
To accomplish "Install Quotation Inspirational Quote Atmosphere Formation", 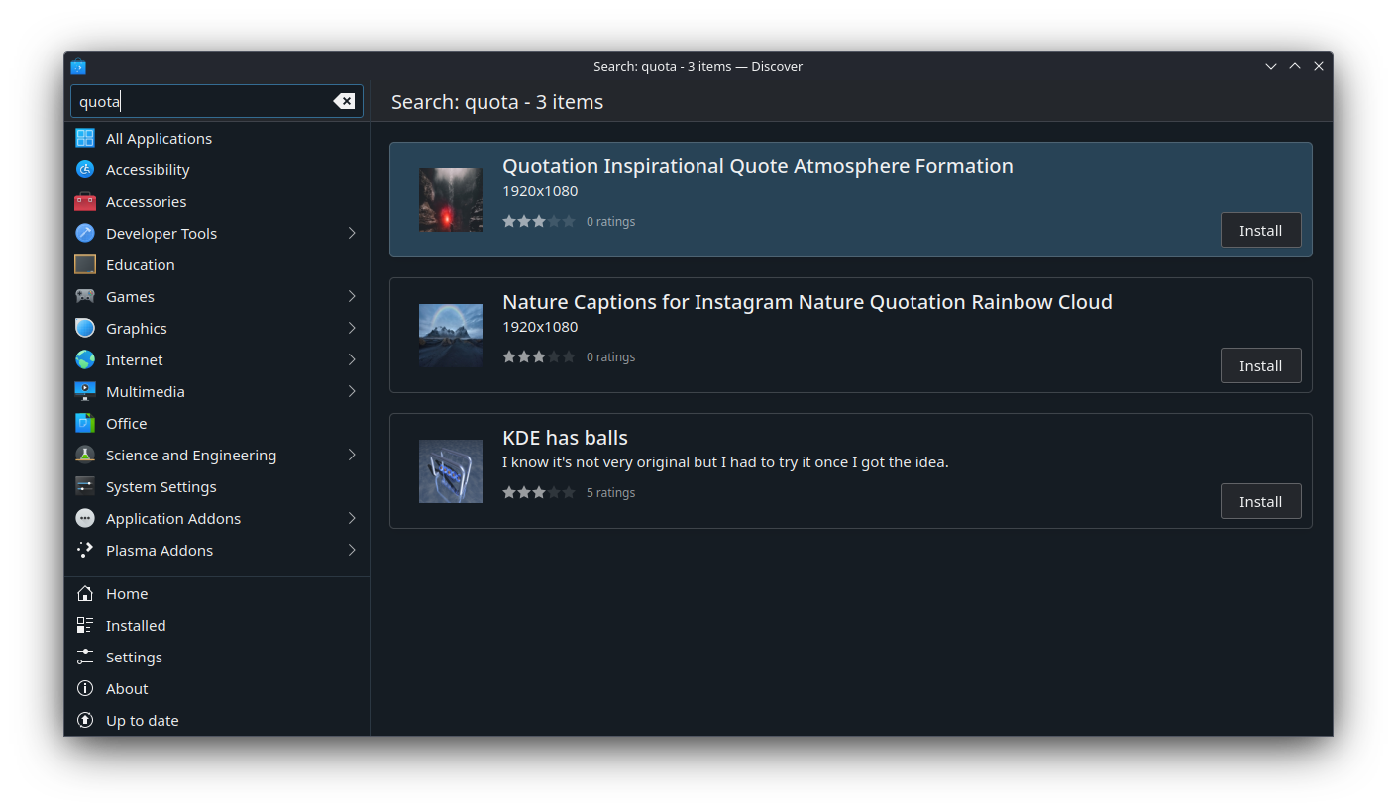I will pyautogui.click(x=1260, y=230).
